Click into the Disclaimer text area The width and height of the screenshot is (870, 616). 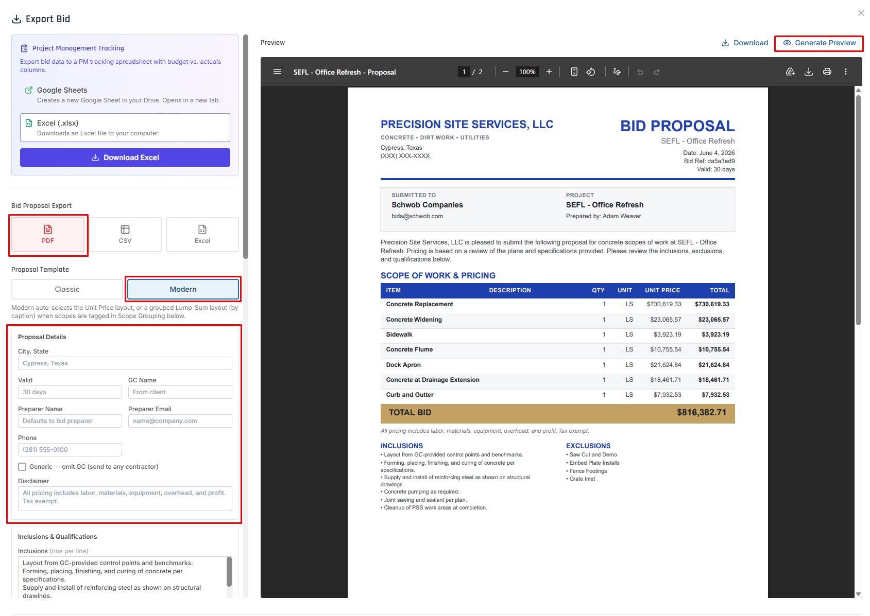[x=125, y=499]
